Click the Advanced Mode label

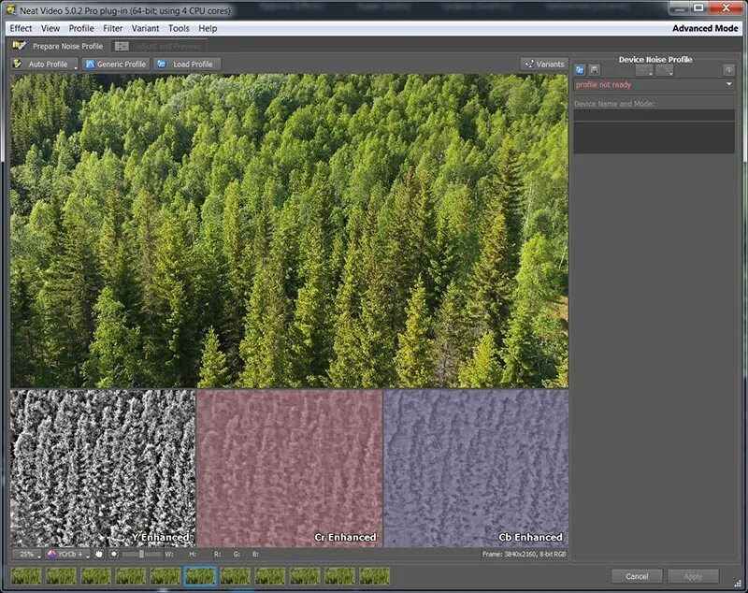[705, 29]
